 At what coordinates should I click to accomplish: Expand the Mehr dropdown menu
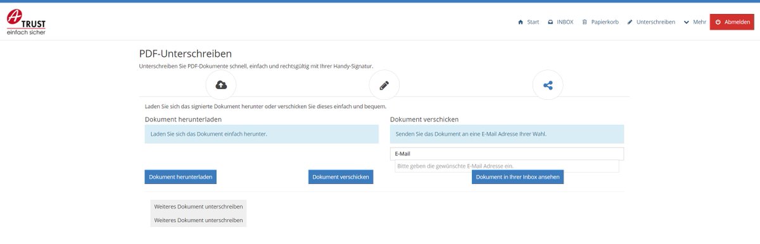(x=695, y=22)
